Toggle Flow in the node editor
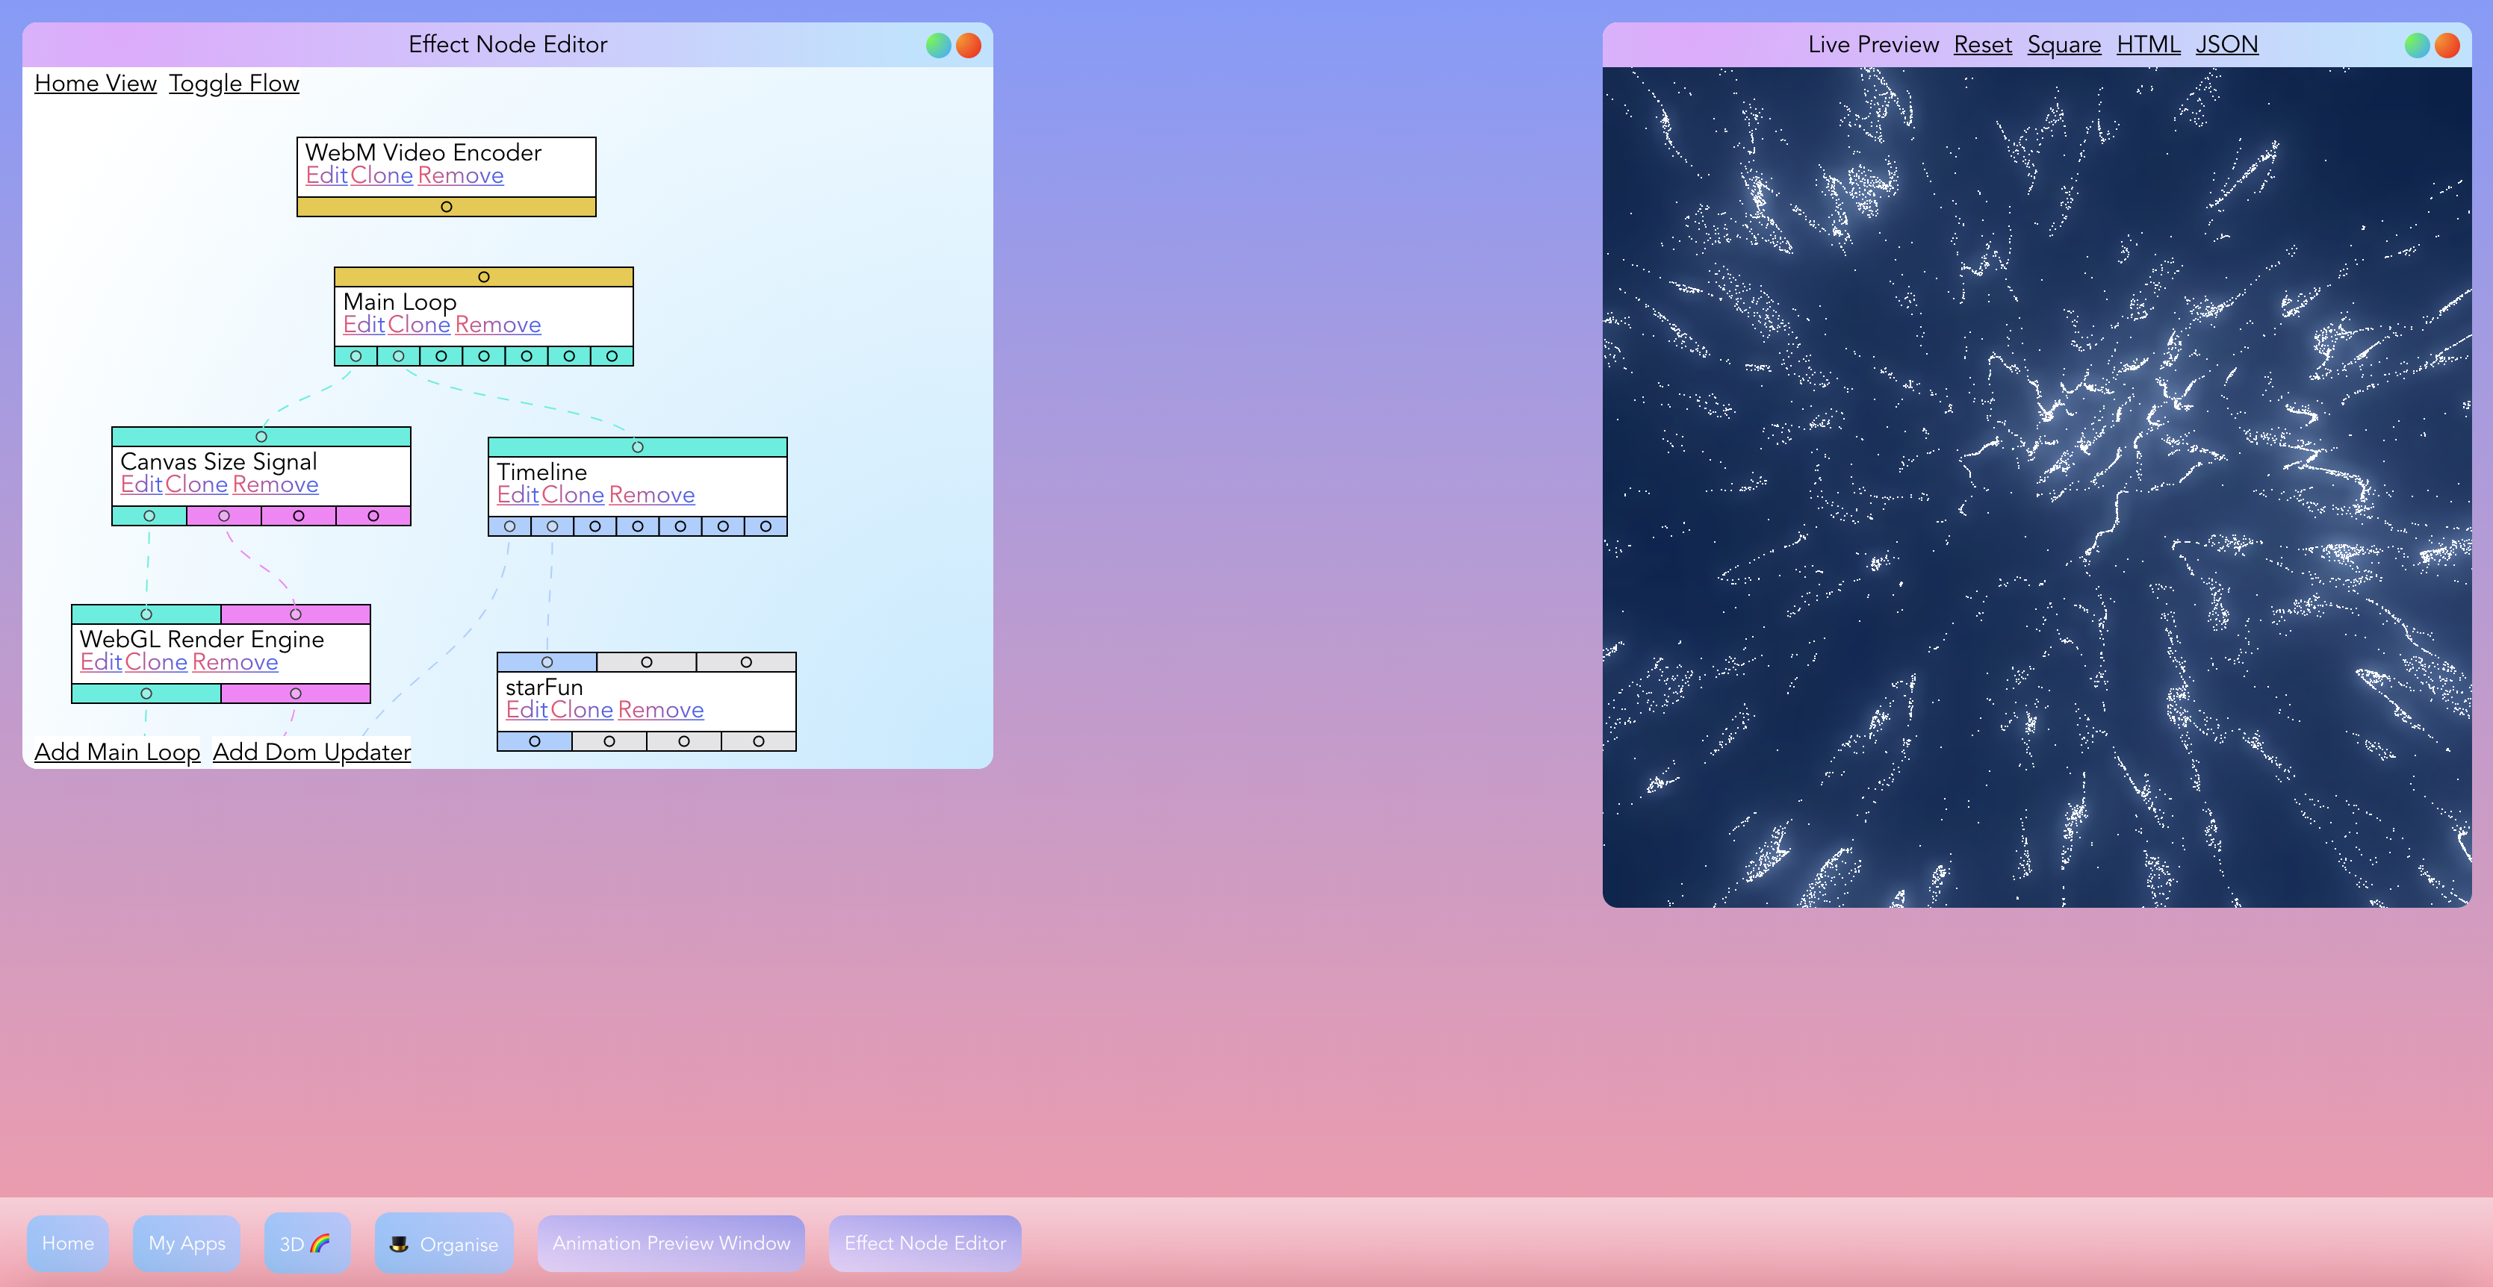 (x=235, y=83)
